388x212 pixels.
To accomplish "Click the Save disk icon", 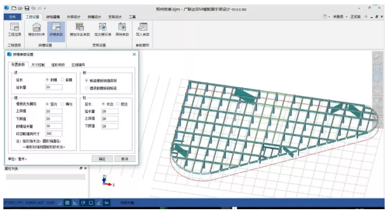I will click(26, 8).
